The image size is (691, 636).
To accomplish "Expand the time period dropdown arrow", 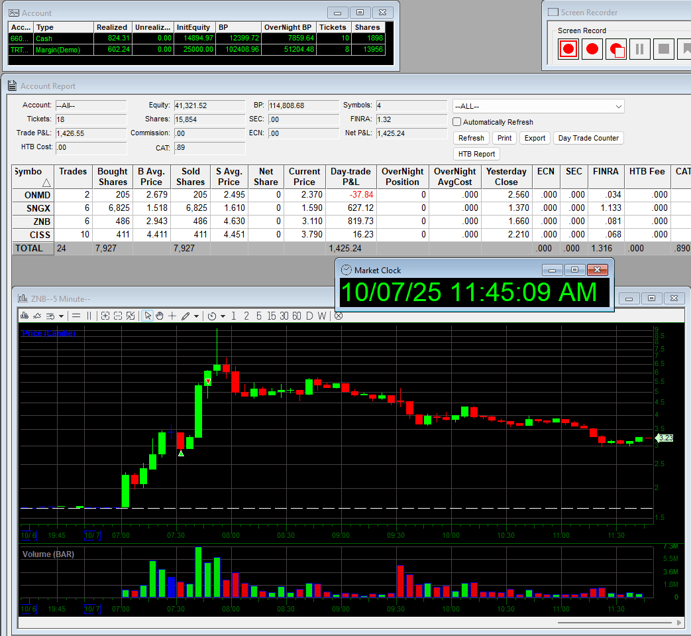I will point(223,316).
